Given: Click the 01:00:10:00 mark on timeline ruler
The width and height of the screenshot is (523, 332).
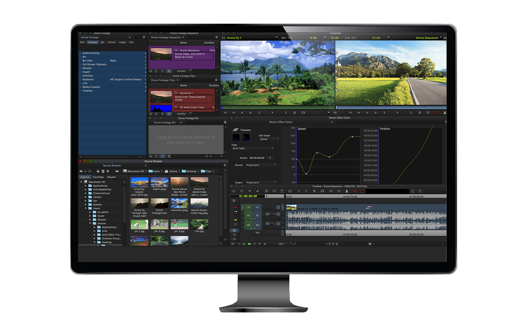Looking at the screenshot, I should [350, 196].
